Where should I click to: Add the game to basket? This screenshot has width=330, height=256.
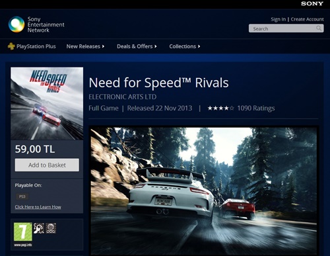47,165
